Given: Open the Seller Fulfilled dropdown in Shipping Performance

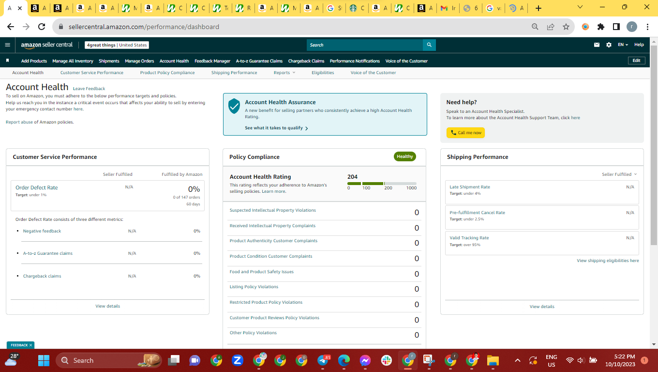Looking at the screenshot, I should click(x=619, y=174).
